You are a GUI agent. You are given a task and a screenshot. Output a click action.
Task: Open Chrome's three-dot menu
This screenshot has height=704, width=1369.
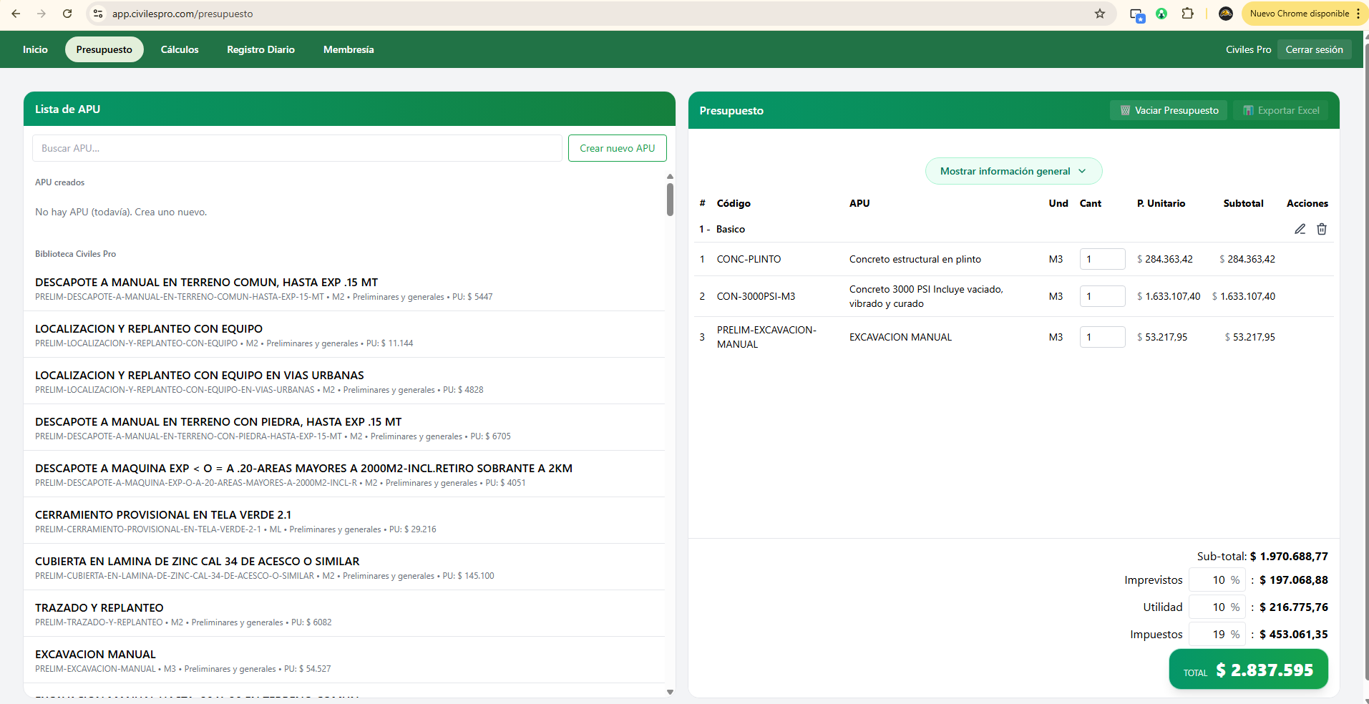tap(1358, 14)
